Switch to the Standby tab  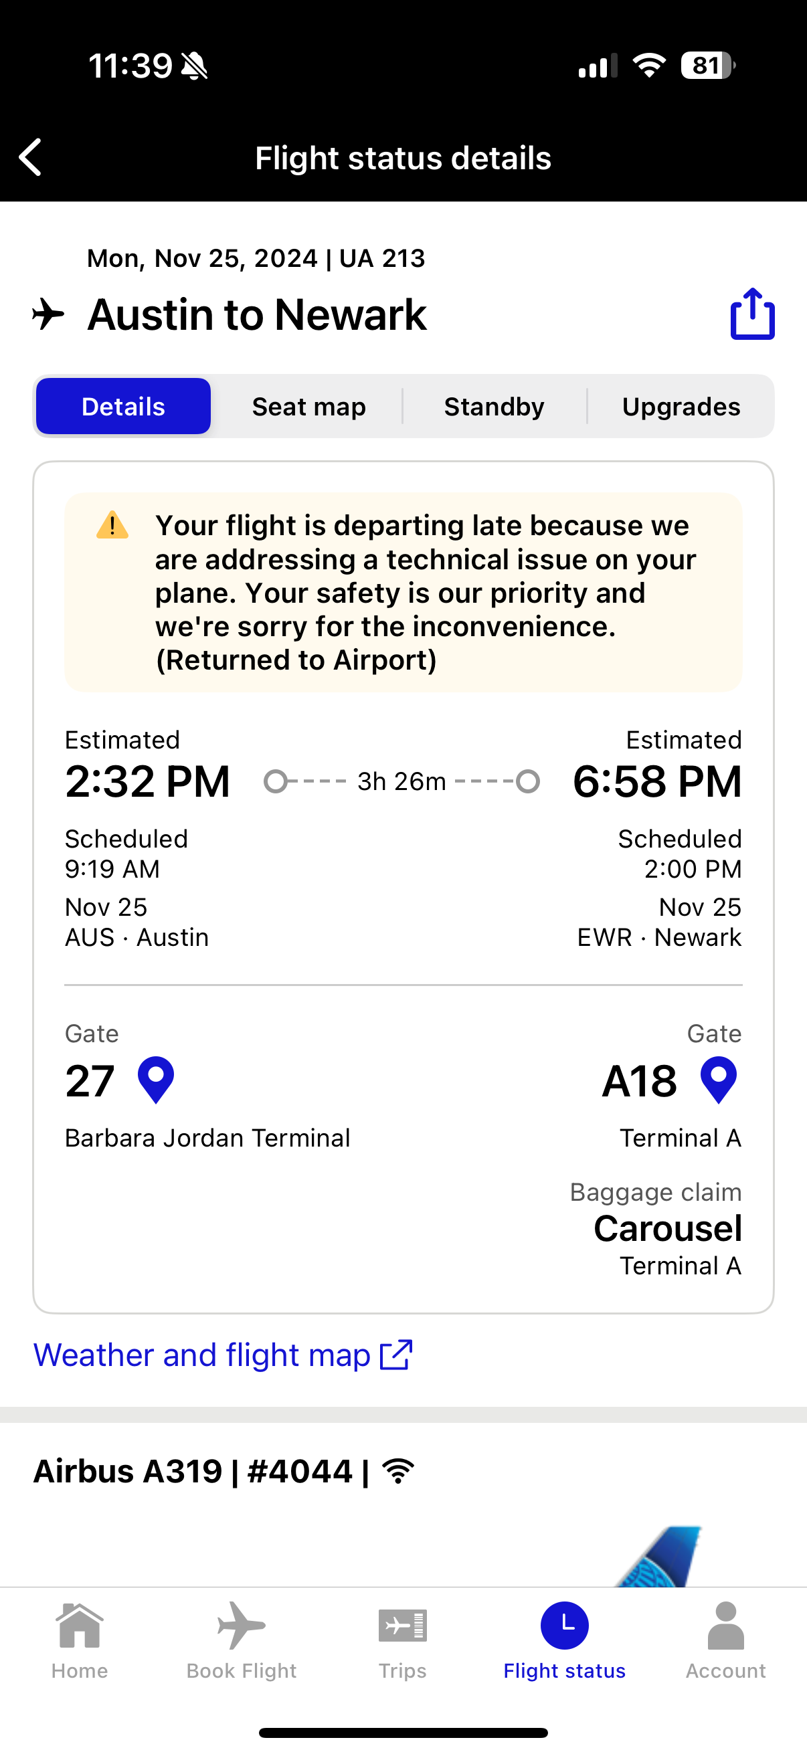494,407
